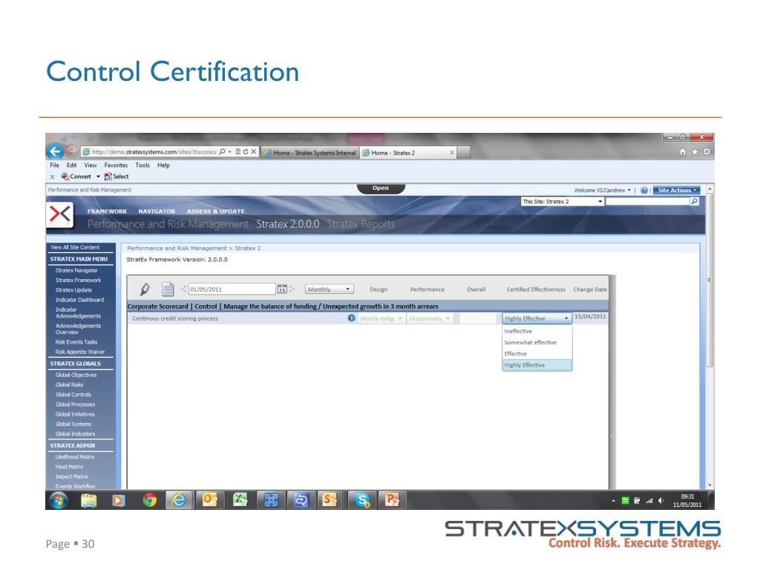Open Indicator Dashboard sidebar link
The width and height of the screenshot is (760, 570).
pos(79,300)
